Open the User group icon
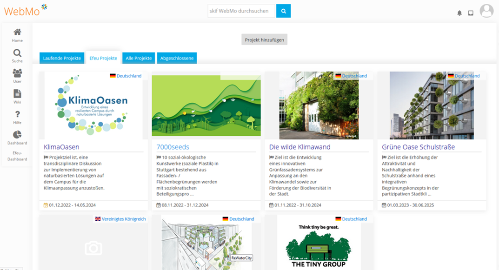 coord(17,73)
